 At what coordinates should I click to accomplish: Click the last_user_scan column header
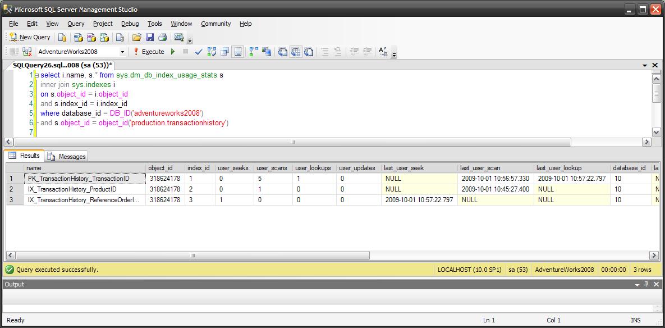(x=496, y=168)
